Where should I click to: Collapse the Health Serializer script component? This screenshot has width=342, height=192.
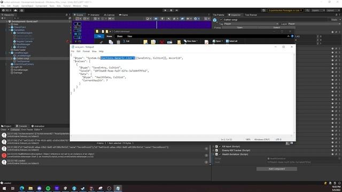click(214, 154)
